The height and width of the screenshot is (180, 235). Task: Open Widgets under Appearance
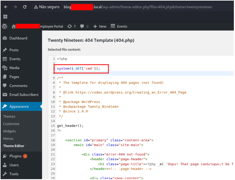coord(9,131)
